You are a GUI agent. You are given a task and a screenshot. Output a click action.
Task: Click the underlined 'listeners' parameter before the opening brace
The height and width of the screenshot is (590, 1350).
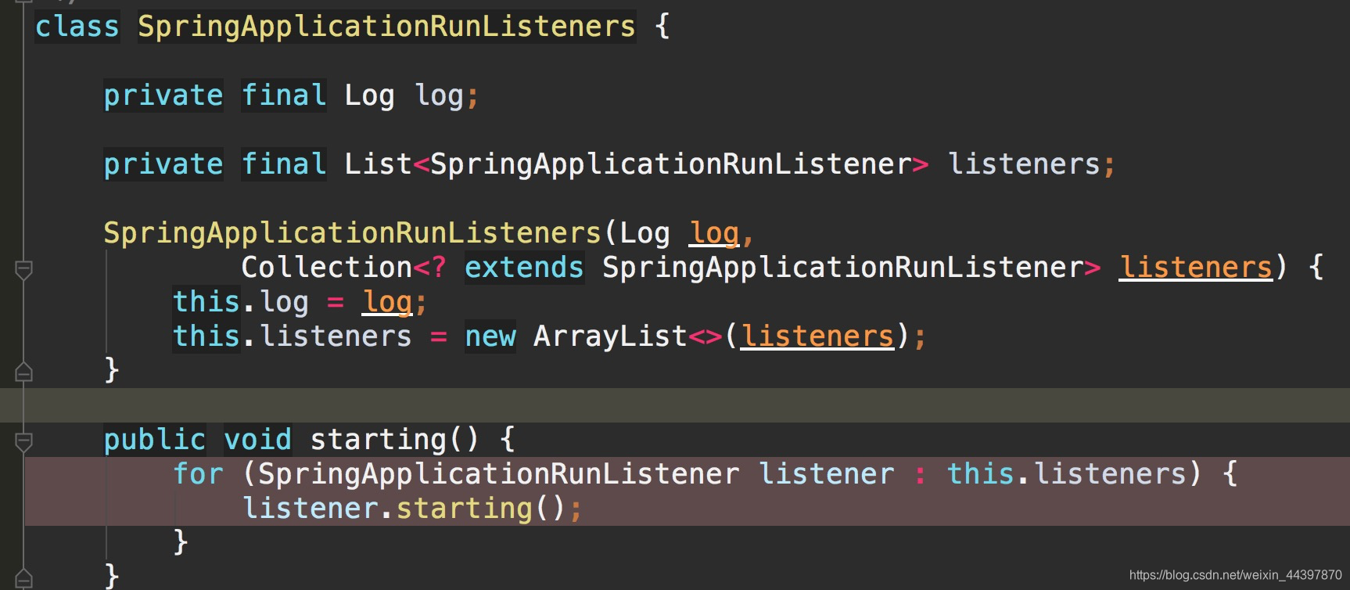tap(1196, 268)
